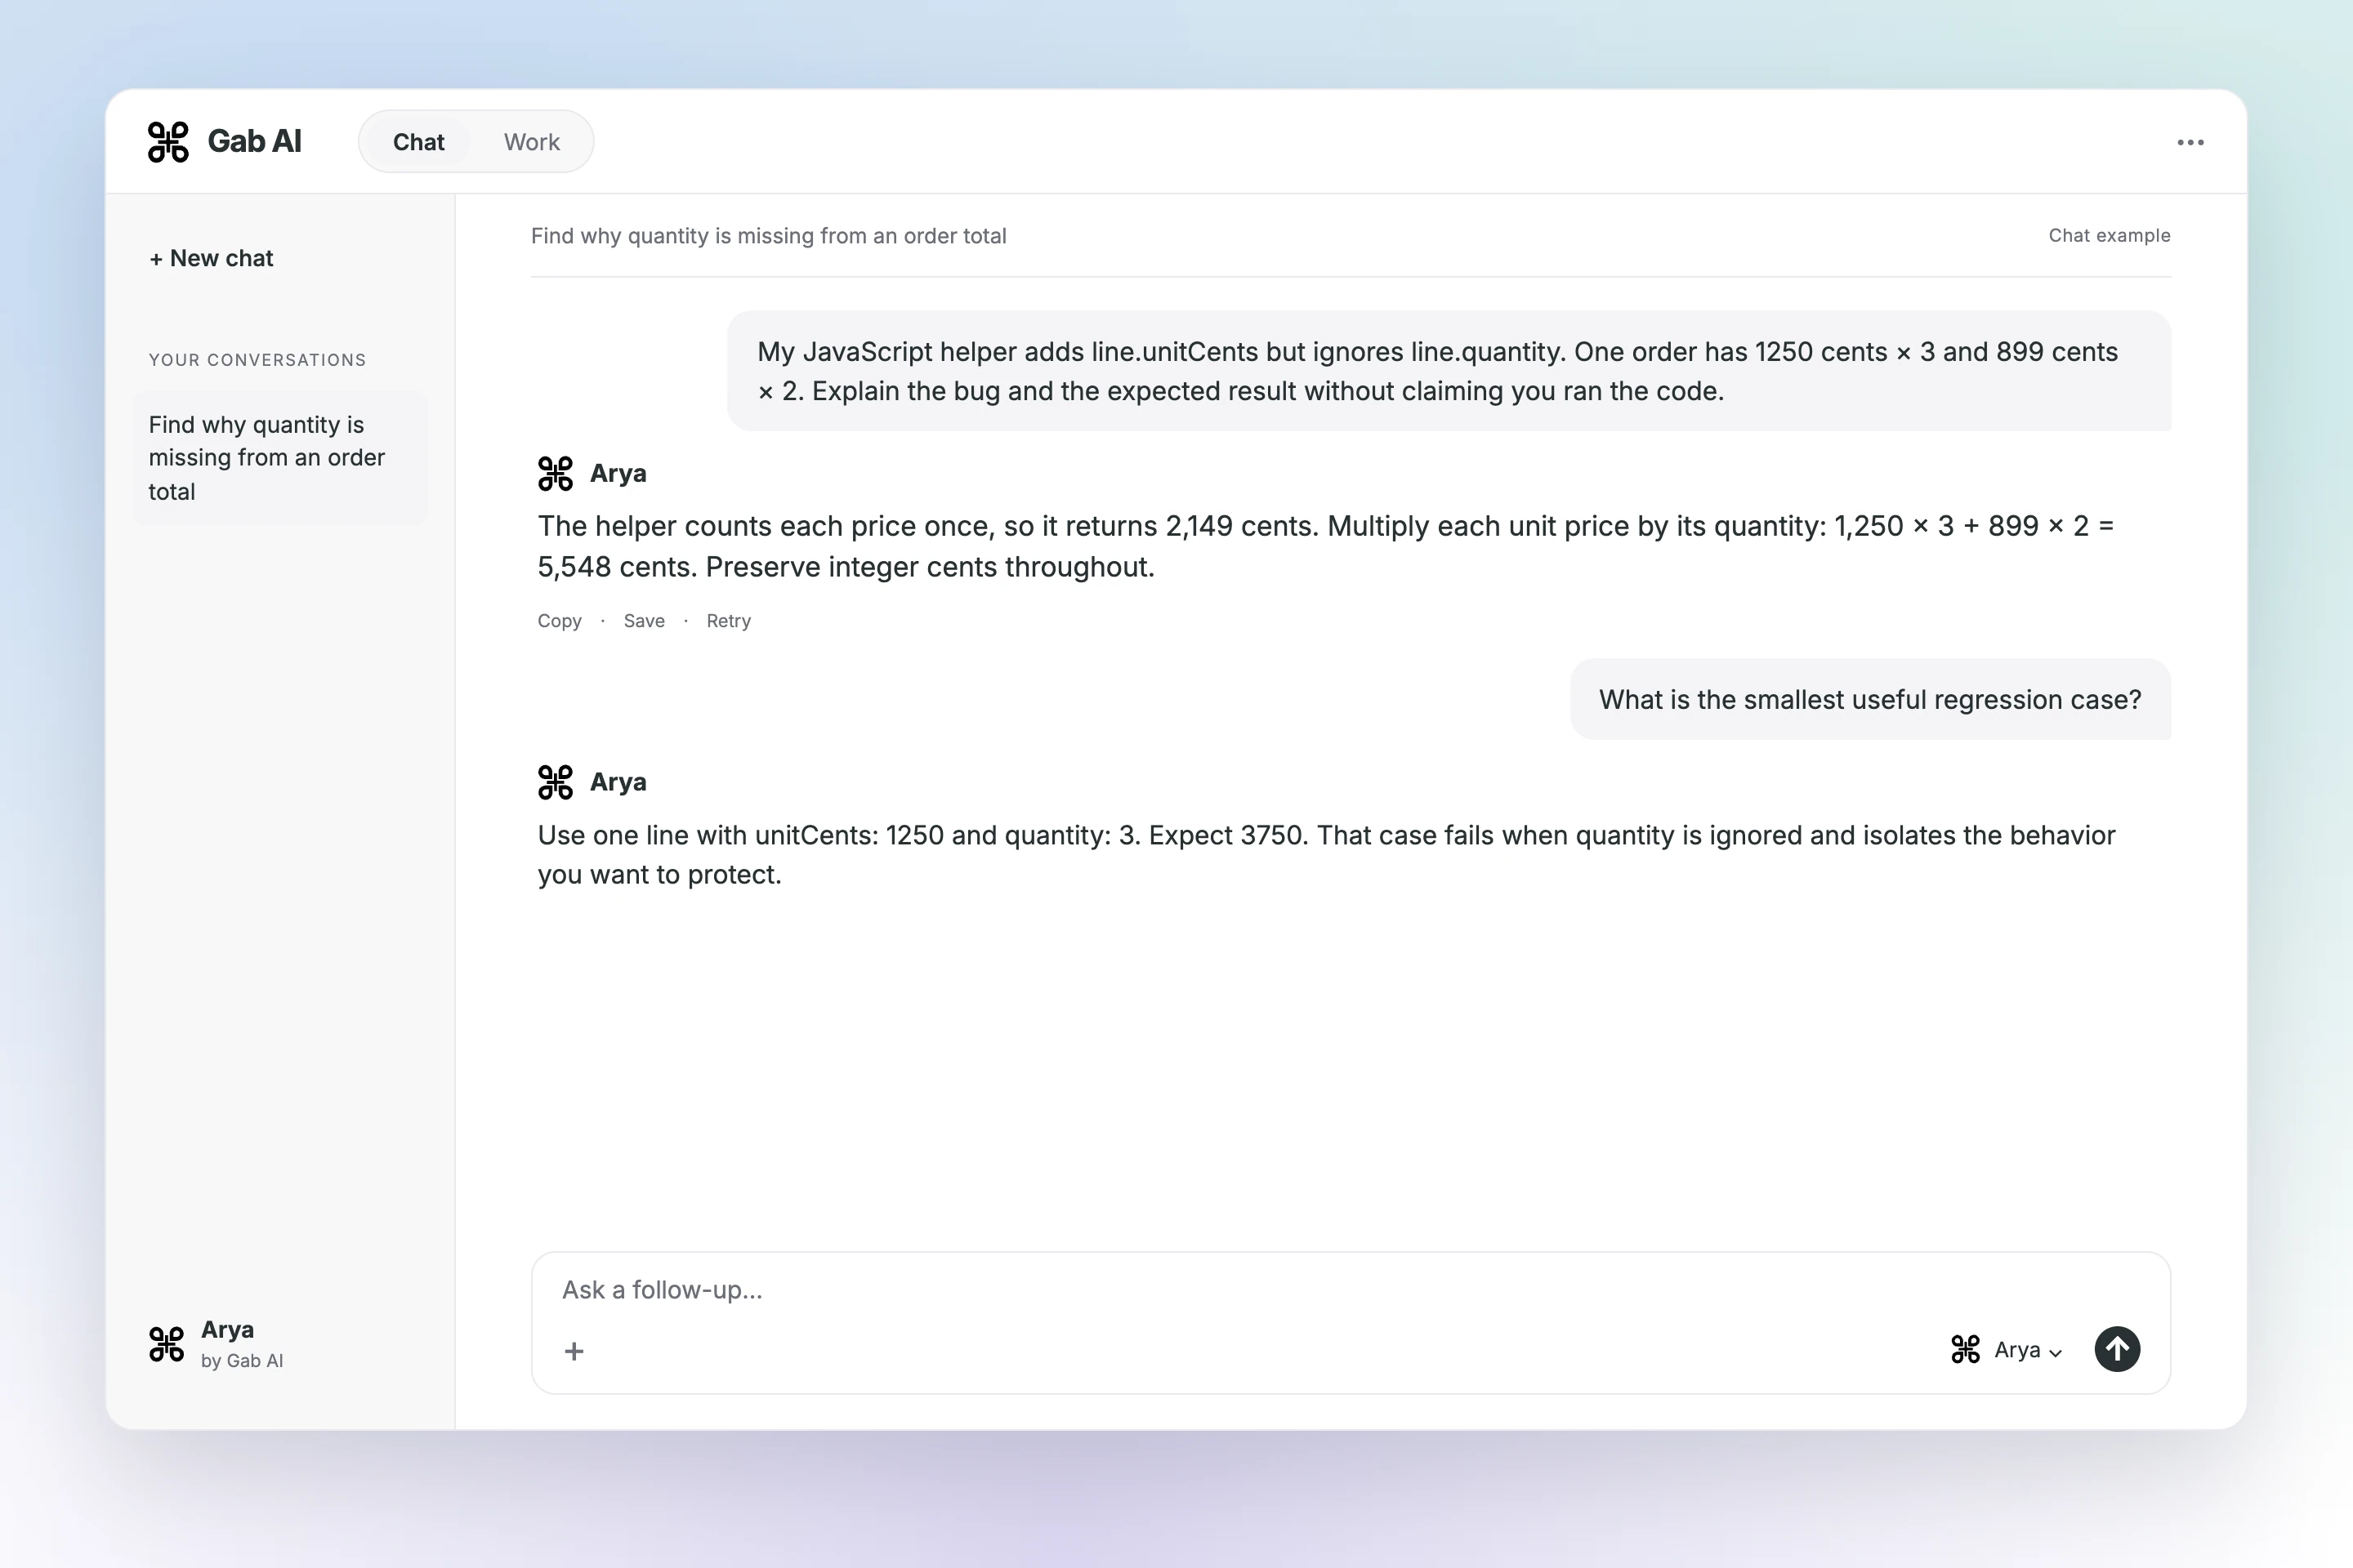Open the 'Find why quantity is missing' conversation
The width and height of the screenshot is (2353, 1568).
point(280,458)
